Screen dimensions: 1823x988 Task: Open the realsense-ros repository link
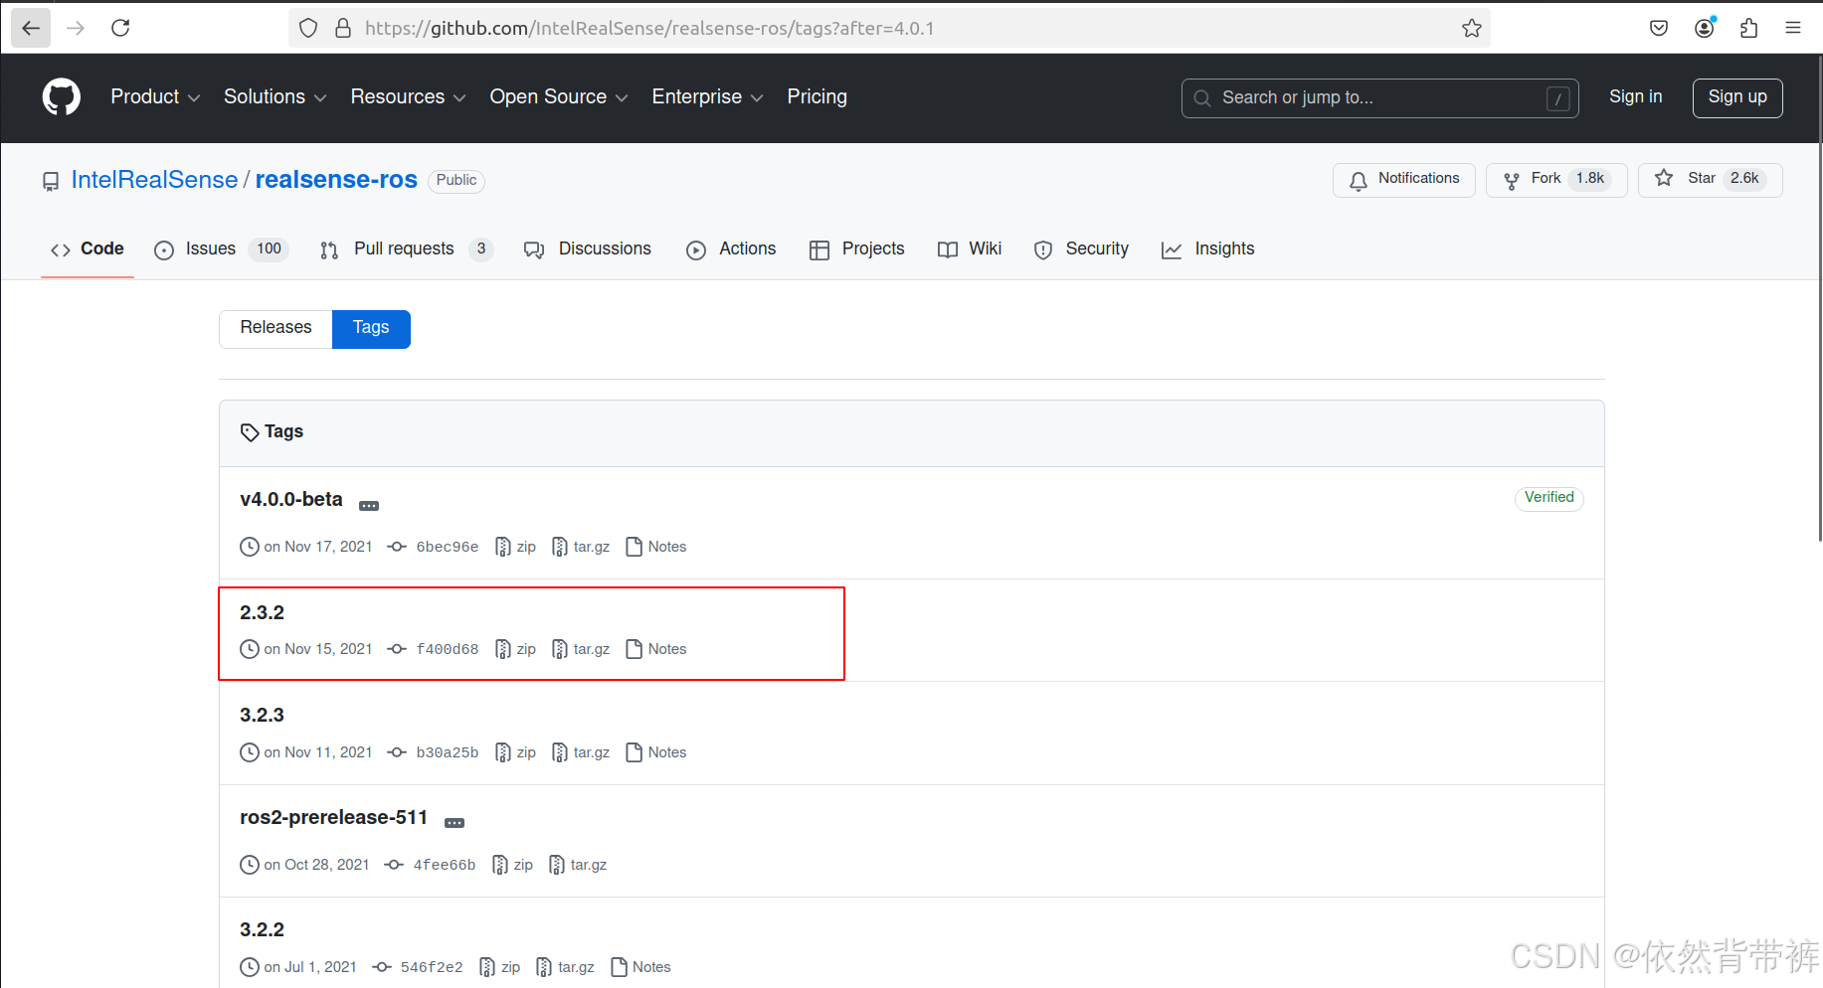click(336, 180)
